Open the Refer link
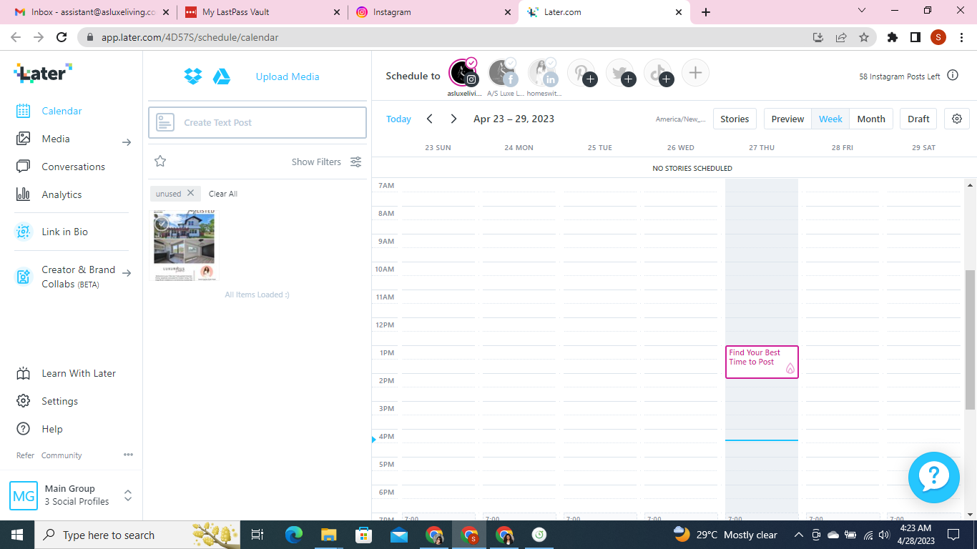 pos(25,455)
